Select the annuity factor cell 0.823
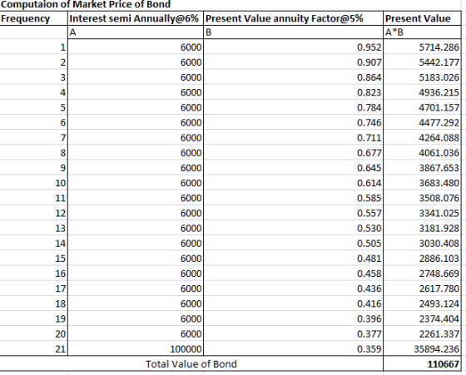The image size is (466, 375). [x=293, y=92]
